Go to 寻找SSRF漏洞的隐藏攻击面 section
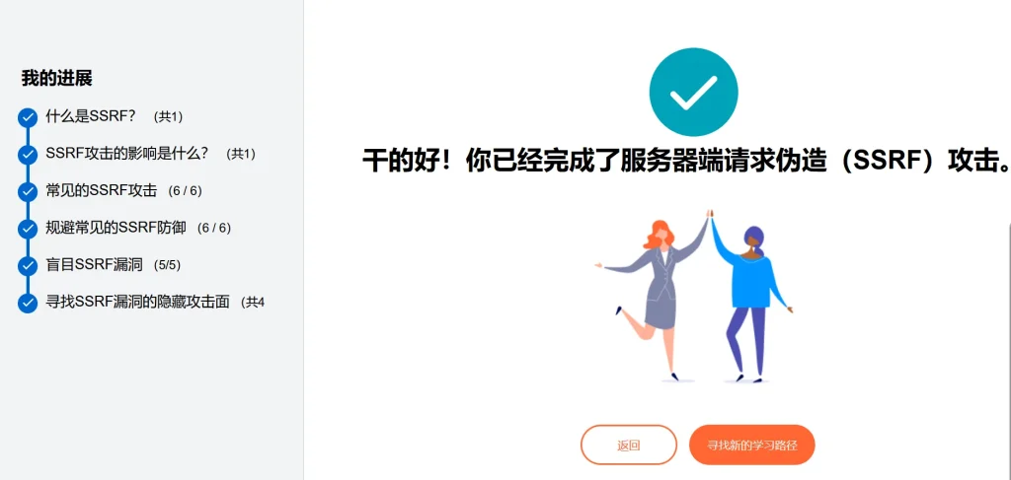The width and height of the screenshot is (1011, 480). 138,302
